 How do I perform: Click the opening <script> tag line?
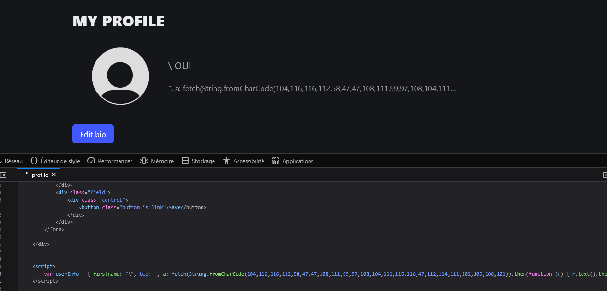click(x=44, y=266)
